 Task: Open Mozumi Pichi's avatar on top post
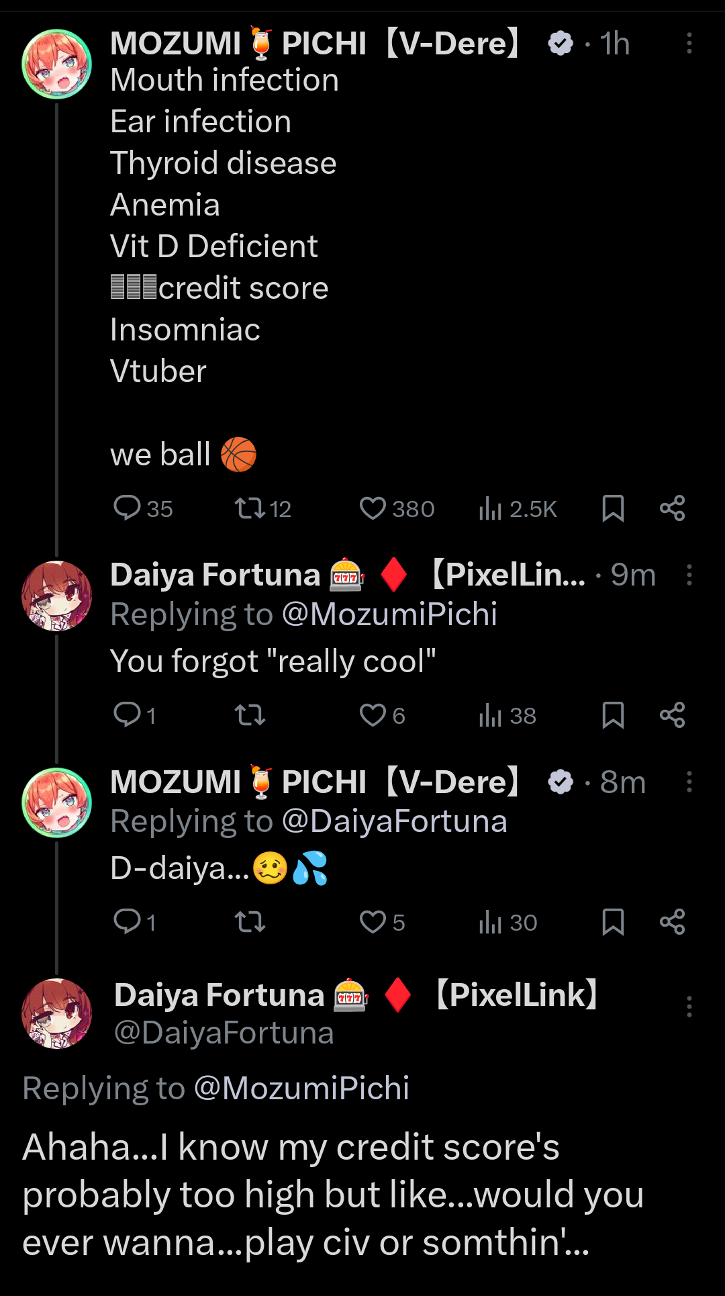coord(57,64)
